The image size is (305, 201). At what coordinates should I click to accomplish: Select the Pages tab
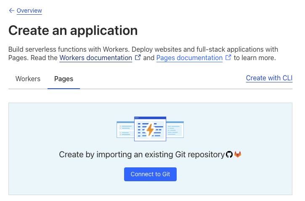[x=64, y=79]
